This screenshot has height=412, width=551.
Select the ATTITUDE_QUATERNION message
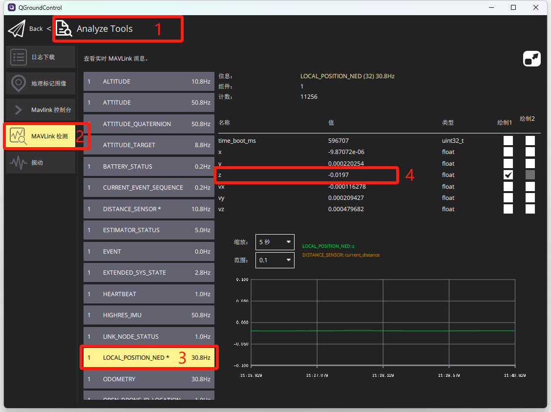tap(149, 124)
